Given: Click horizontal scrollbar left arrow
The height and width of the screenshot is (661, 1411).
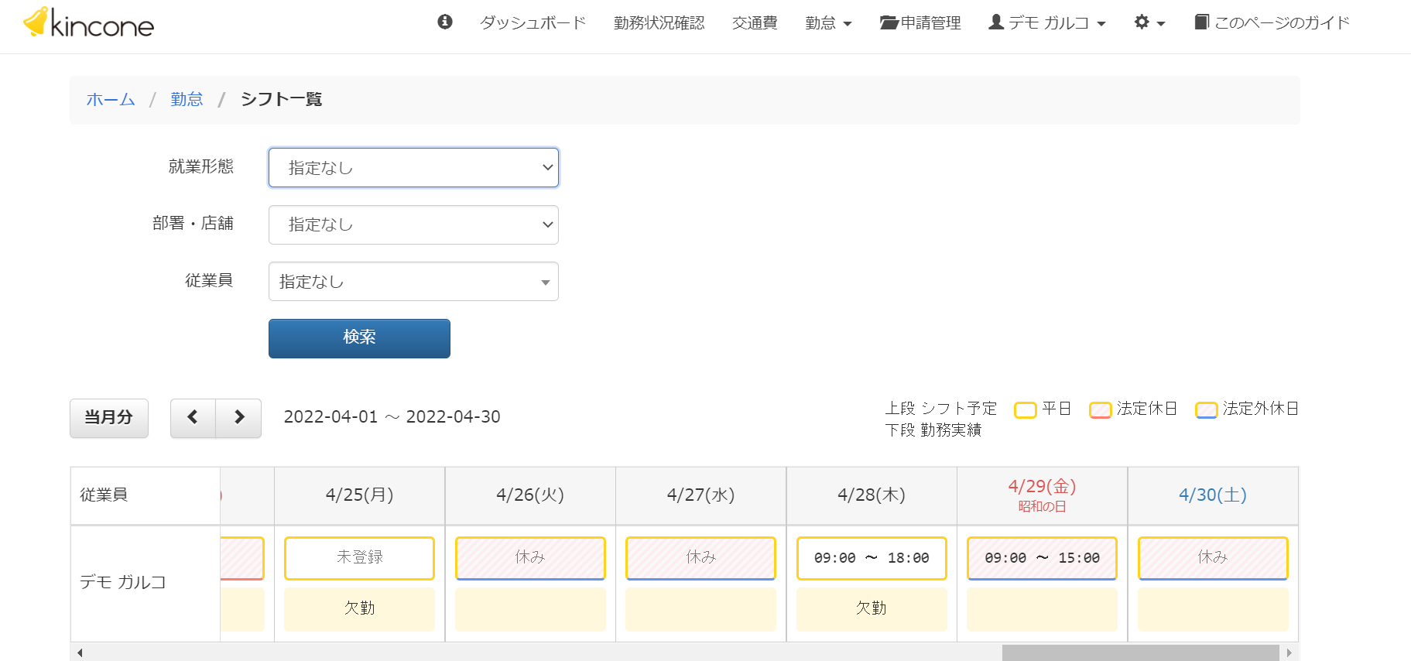Looking at the screenshot, I should click(x=80, y=652).
